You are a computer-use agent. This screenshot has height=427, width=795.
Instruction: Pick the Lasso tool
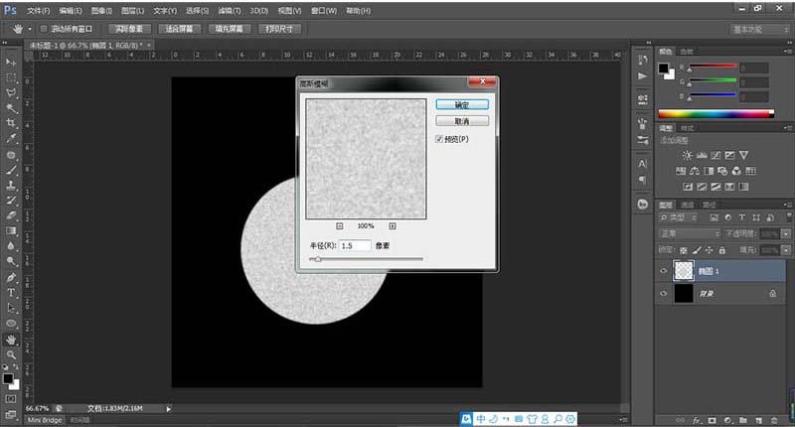point(11,92)
